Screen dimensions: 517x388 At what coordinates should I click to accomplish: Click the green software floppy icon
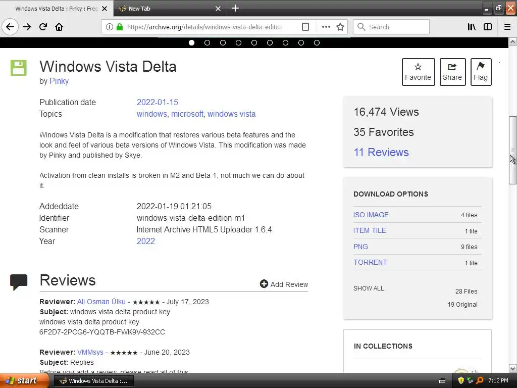pos(19,68)
